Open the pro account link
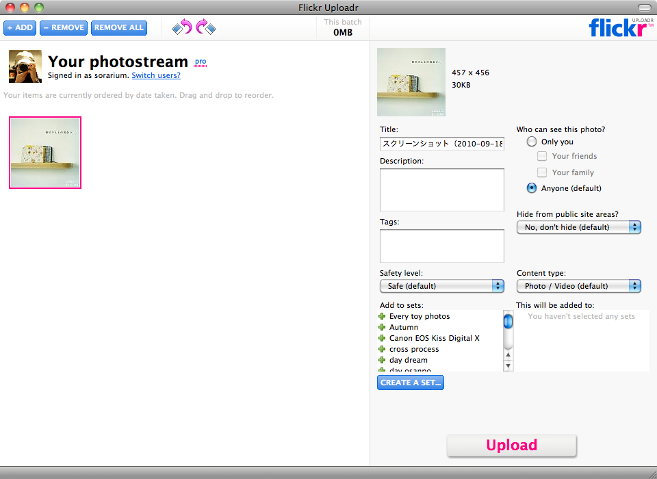This screenshot has height=479, width=657. click(x=201, y=62)
